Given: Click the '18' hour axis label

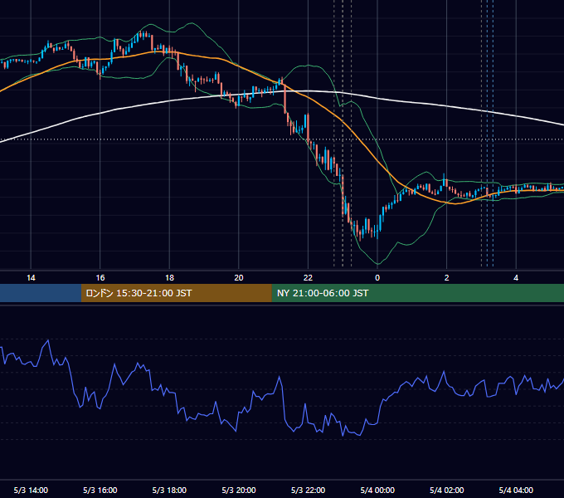Looking at the screenshot, I should coord(169,278).
